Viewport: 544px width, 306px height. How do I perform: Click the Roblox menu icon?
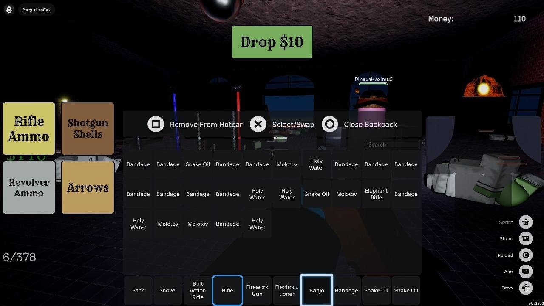click(x=9, y=9)
